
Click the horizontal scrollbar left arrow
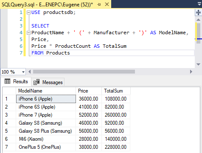pyautogui.click(x=29, y=72)
